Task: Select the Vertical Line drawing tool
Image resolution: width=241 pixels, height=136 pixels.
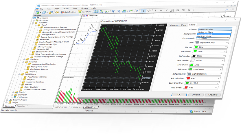Action: [155, 10]
